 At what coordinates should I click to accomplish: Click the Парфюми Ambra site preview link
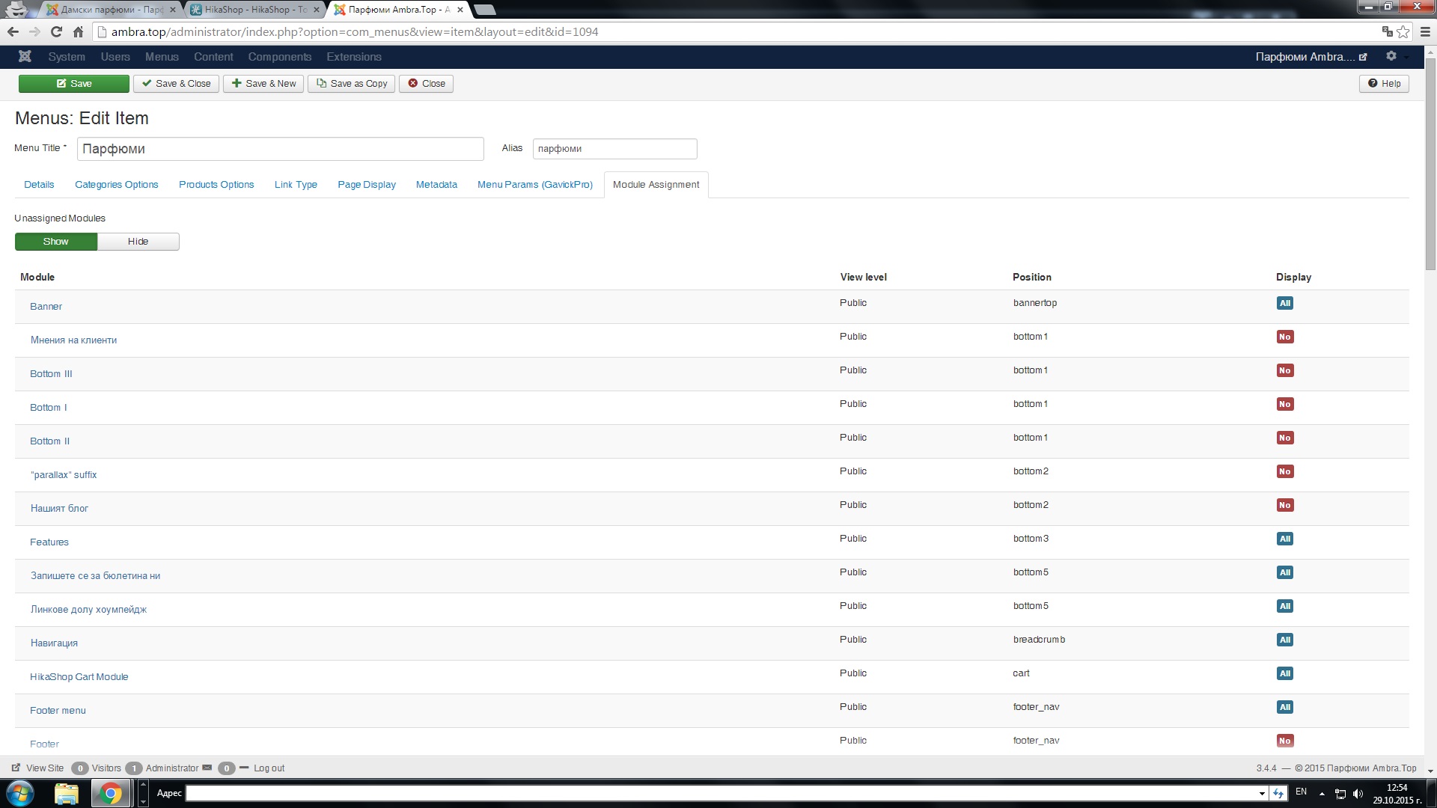click(1311, 57)
